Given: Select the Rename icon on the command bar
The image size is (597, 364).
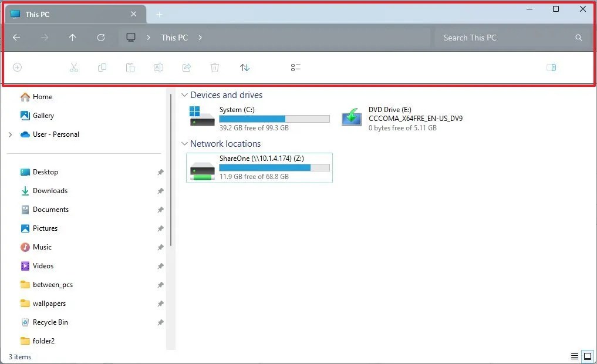Looking at the screenshot, I should (158, 68).
